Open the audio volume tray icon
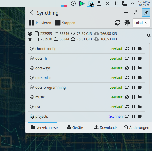152x151 pixels. [116, 4]
